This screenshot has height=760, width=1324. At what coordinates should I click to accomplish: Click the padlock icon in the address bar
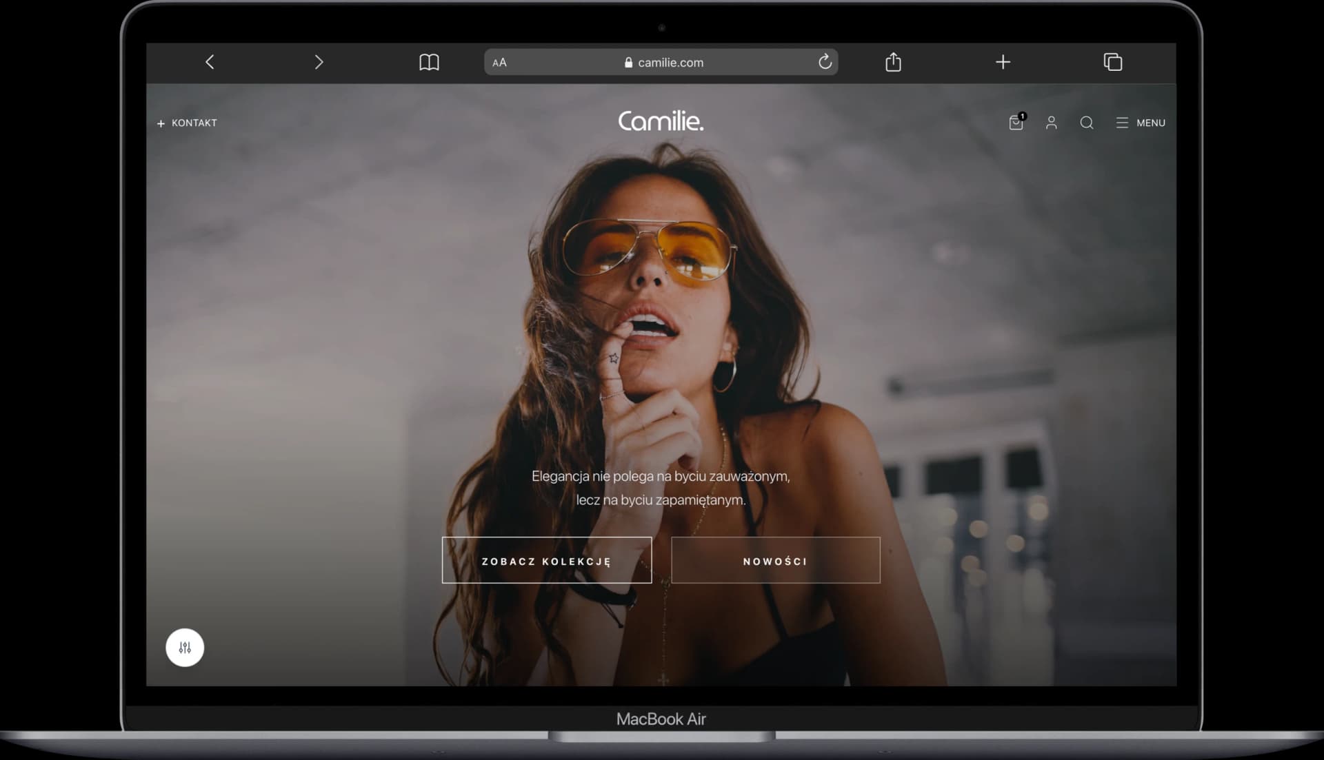pos(628,62)
